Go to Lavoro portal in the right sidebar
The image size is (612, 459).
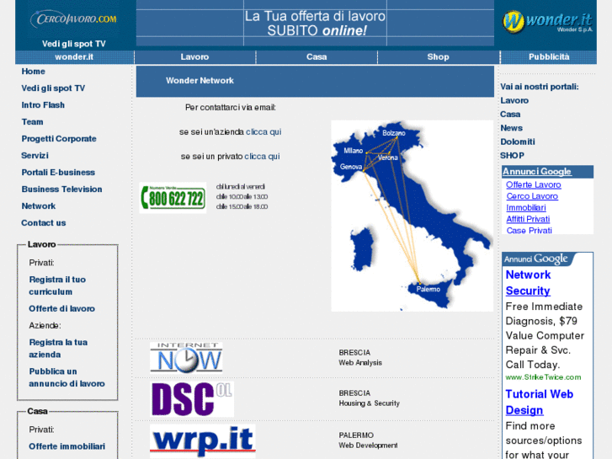click(x=514, y=101)
